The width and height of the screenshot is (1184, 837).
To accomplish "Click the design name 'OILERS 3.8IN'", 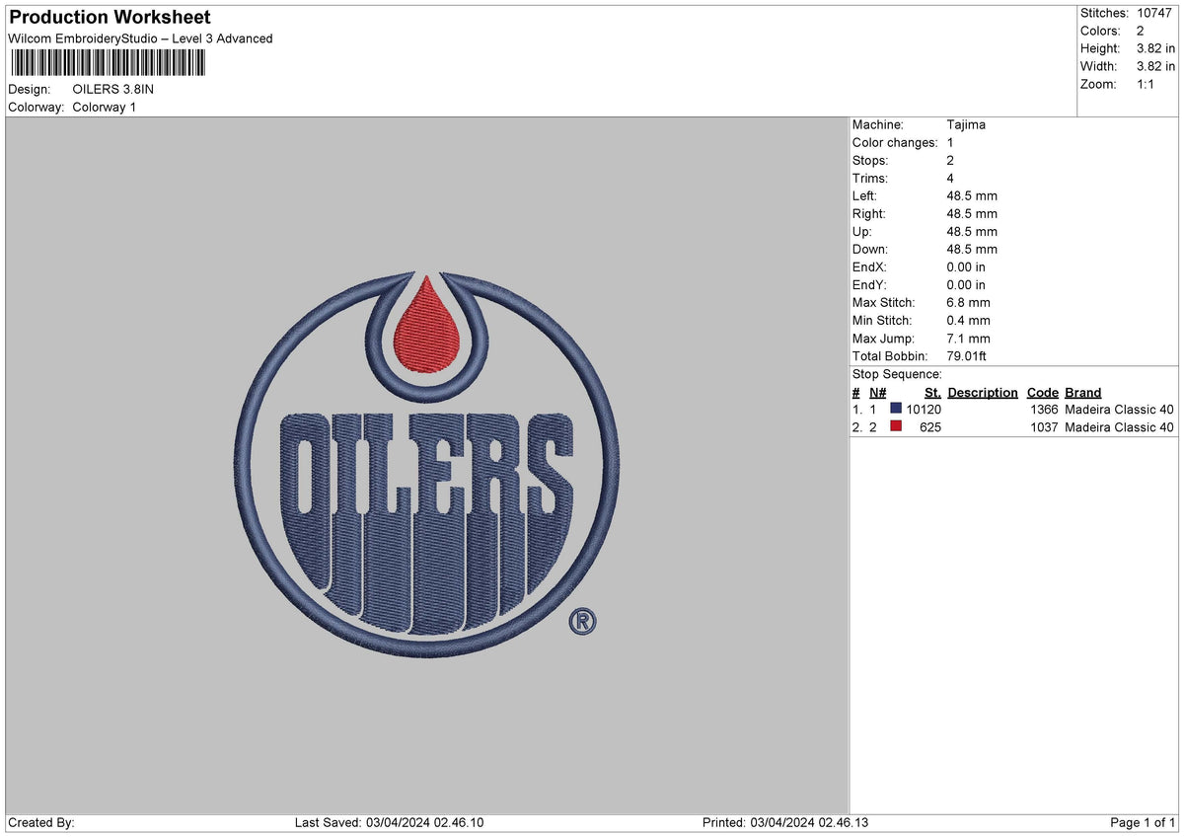I will [113, 89].
